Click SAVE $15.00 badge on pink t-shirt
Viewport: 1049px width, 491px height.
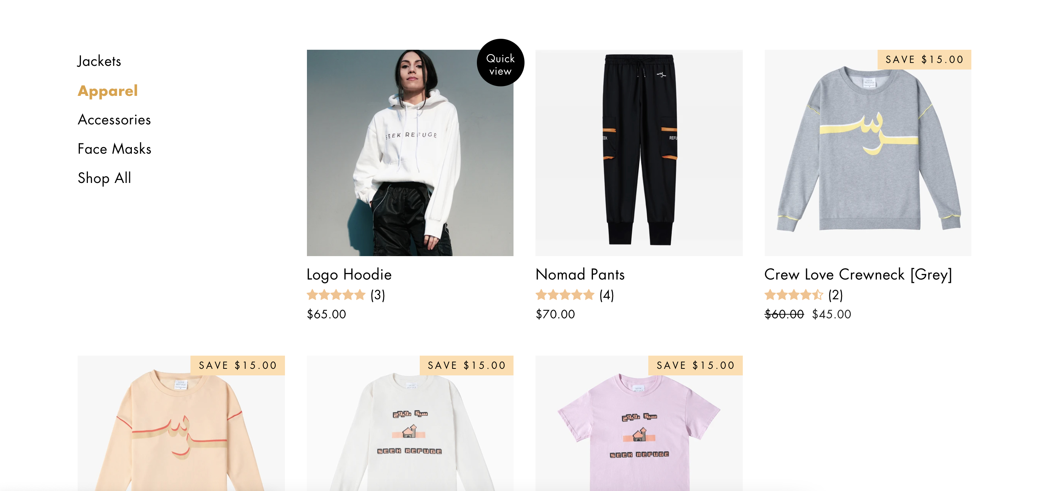click(695, 366)
